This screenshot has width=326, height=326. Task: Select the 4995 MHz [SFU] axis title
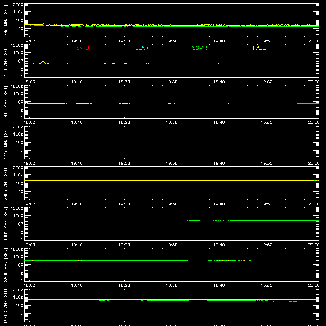click(5, 224)
